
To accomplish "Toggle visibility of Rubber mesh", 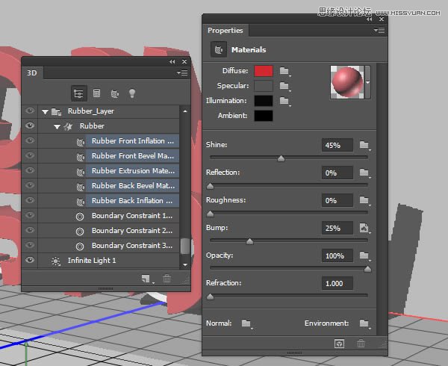I will tap(30, 125).
